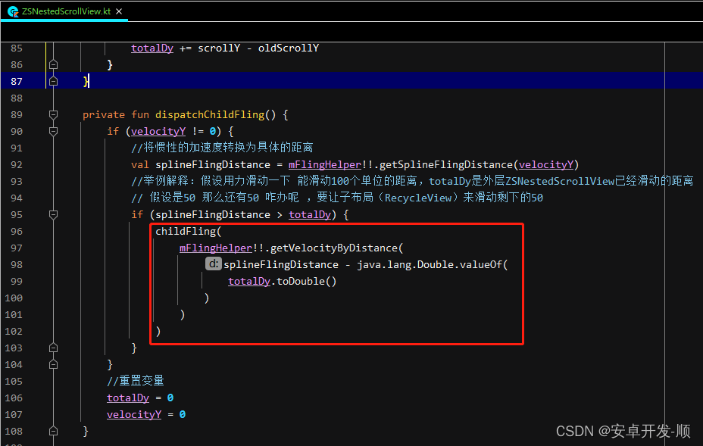The width and height of the screenshot is (703, 446).
Task: Click the underlined totalDy assignment on line 106
Action: (128, 397)
